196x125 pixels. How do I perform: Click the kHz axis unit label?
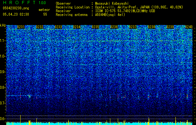click(3, 25)
